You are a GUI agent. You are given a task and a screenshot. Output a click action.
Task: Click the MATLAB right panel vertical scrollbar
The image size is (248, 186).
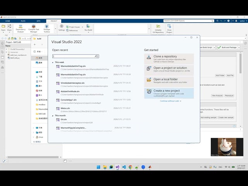point(240,63)
